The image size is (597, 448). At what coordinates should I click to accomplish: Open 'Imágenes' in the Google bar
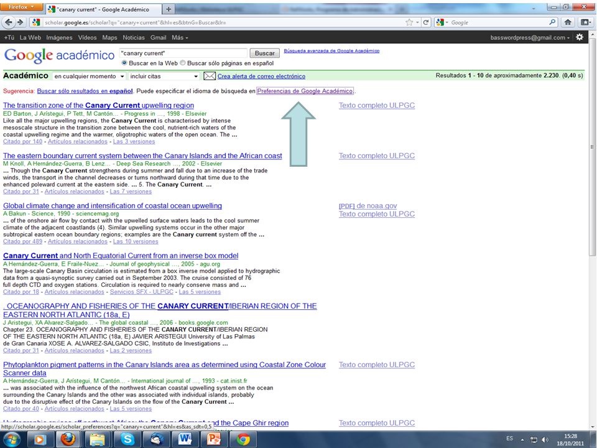click(x=59, y=37)
